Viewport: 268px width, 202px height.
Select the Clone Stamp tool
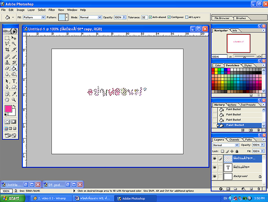tap(7, 62)
